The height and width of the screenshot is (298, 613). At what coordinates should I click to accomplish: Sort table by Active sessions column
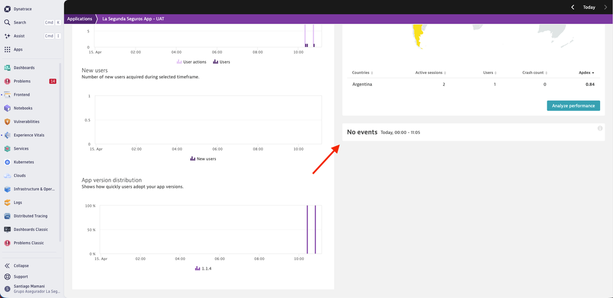[x=430, y=73]
